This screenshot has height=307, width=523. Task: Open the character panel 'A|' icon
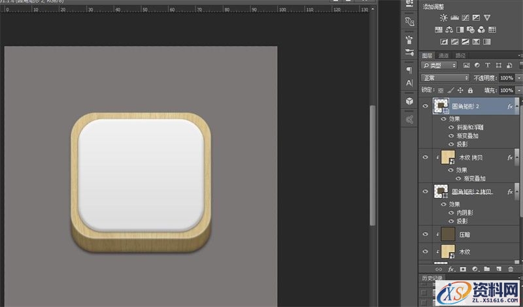coord(409,84)
